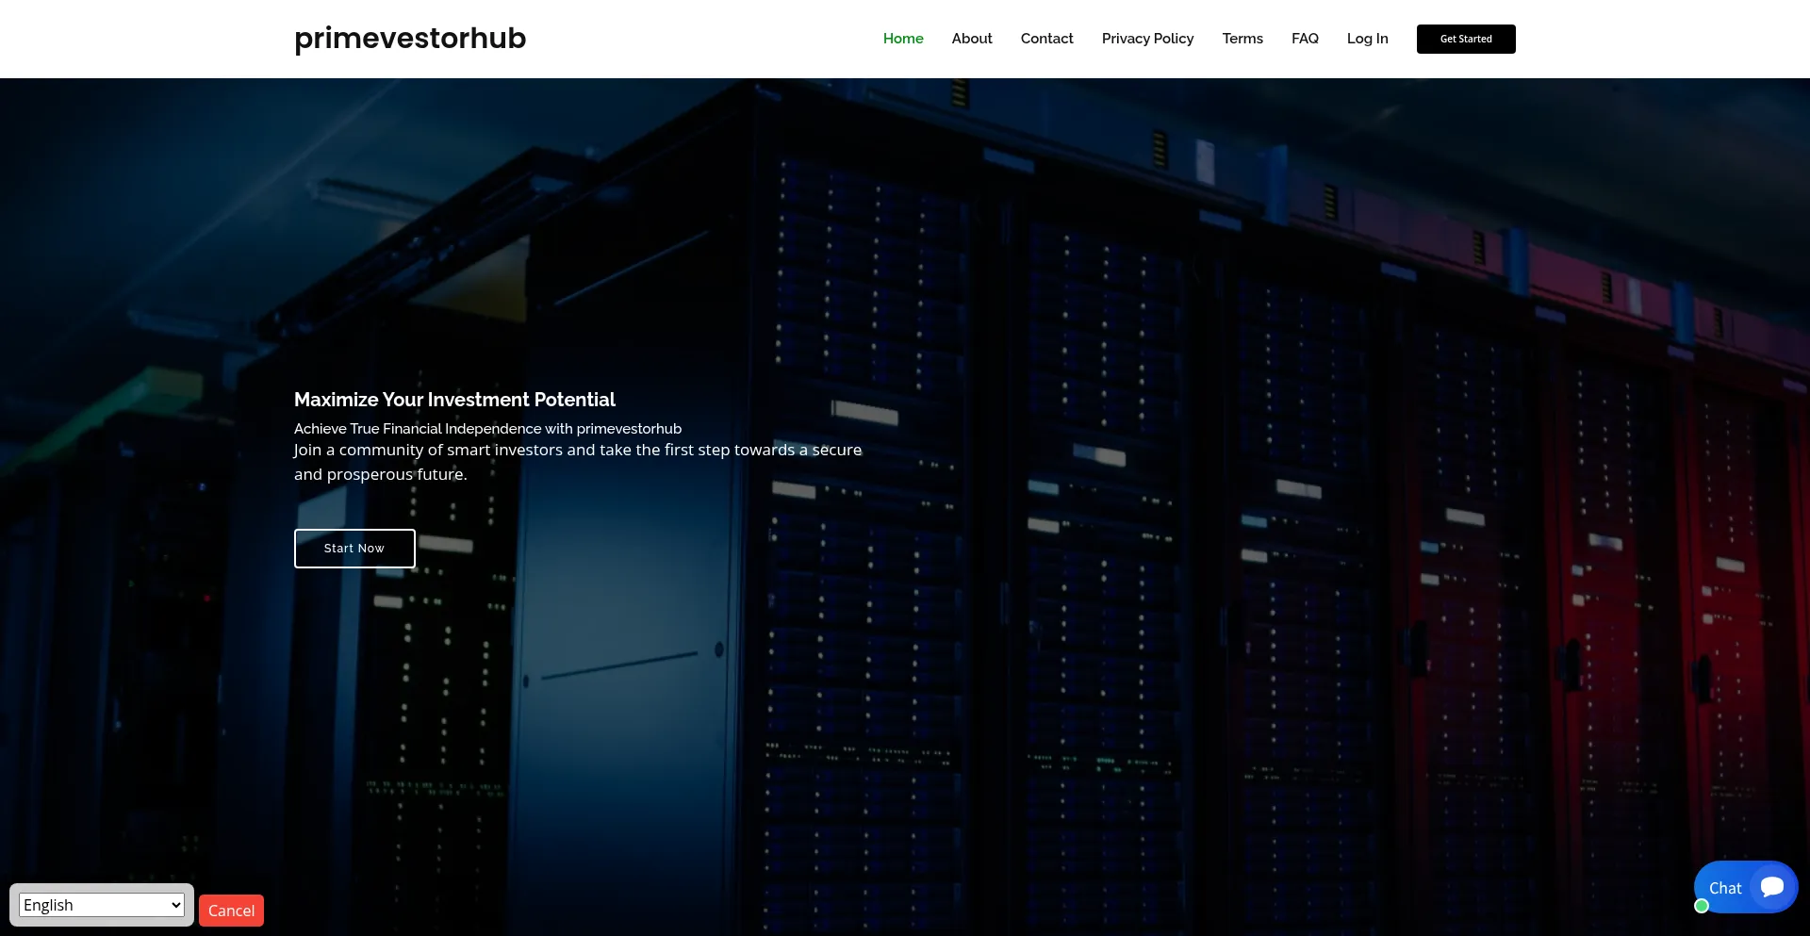
Task: Click the red Cancel button
Action: [231, 911]
